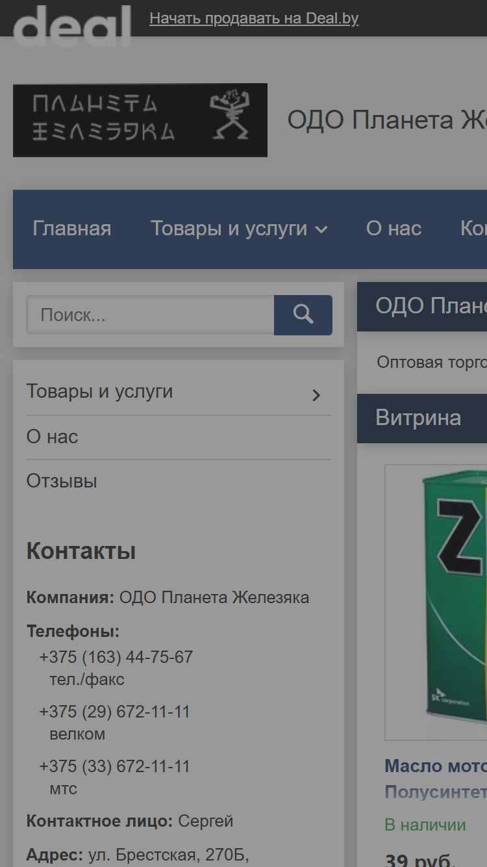Image resolution: width=487 pixels, height=867 pixels.
Task: Open Отзывы in sidebar menu
Action: coord(62,481)
